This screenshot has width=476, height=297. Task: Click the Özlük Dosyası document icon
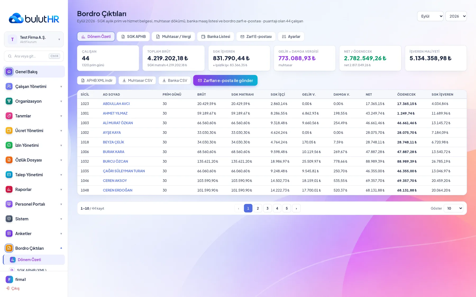tap(9, 160)
